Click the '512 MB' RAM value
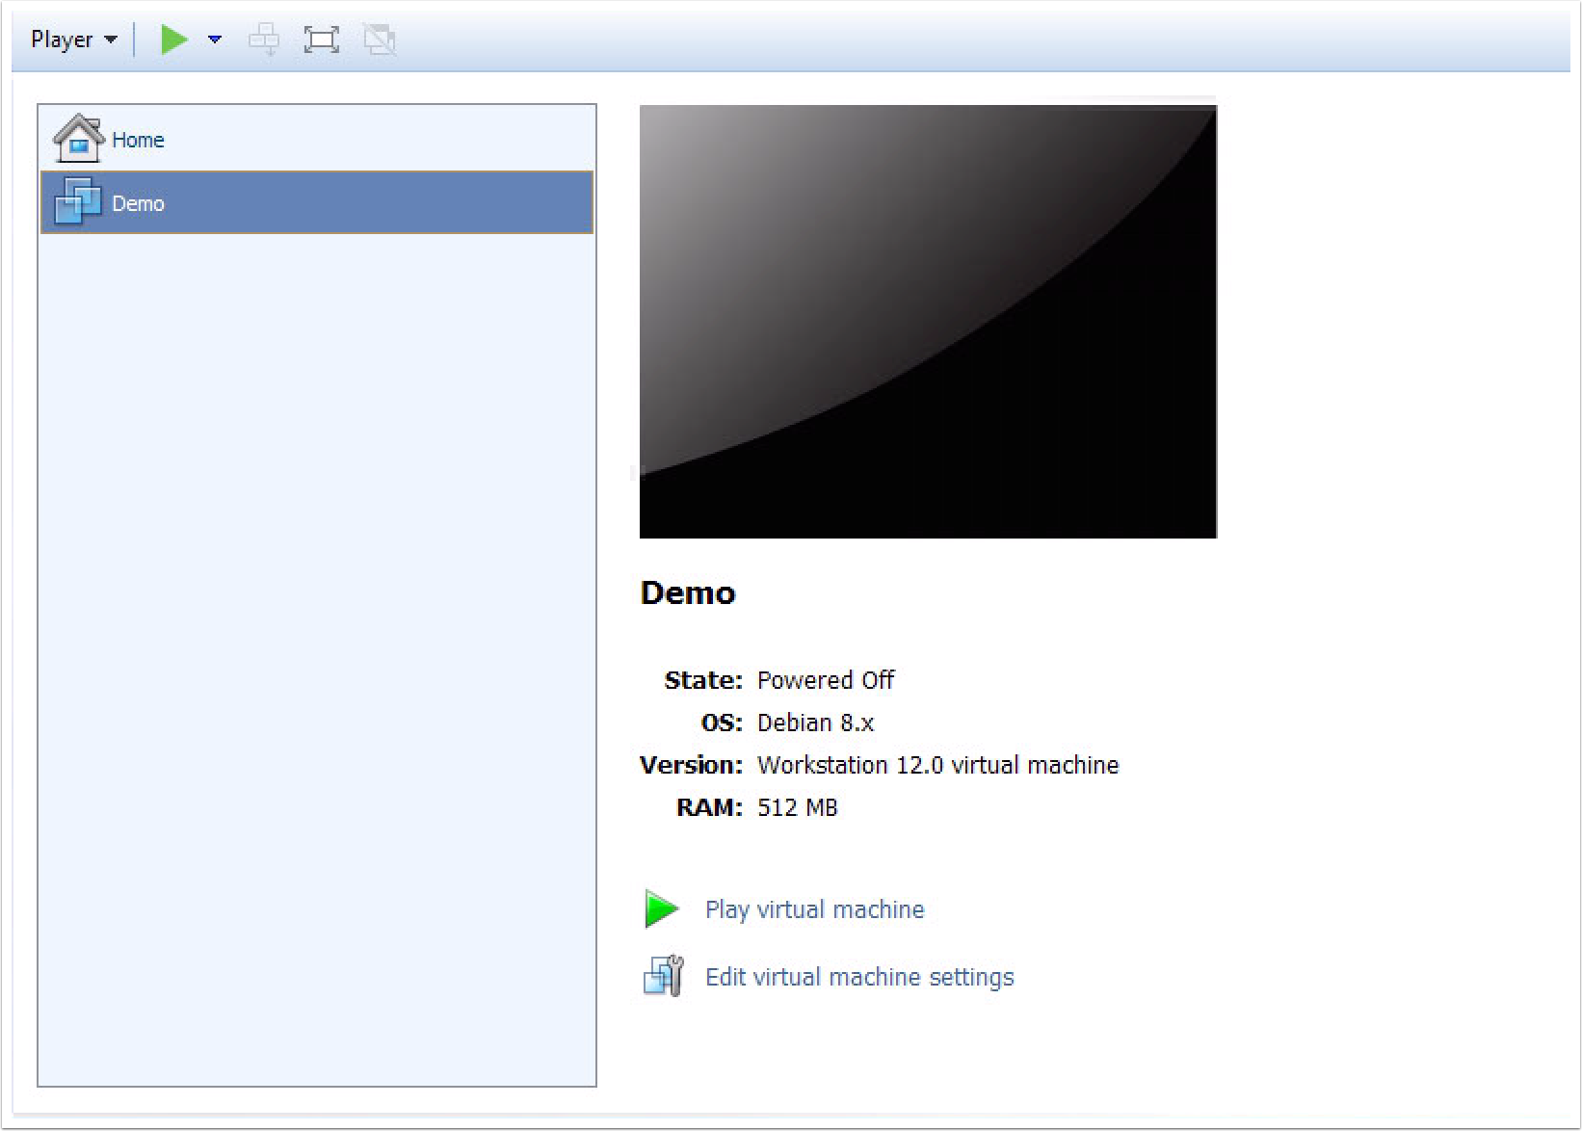 pyautogui.click(x=798, y=807)
